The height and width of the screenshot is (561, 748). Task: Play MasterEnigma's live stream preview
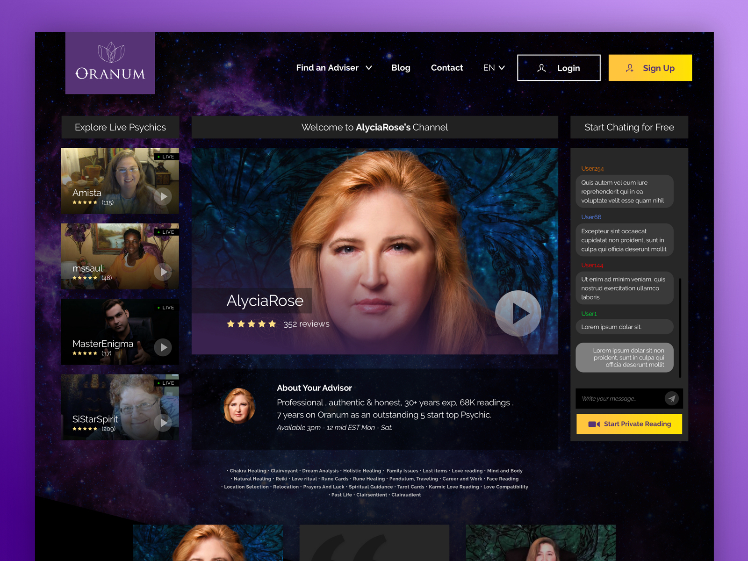coord(163,347)
